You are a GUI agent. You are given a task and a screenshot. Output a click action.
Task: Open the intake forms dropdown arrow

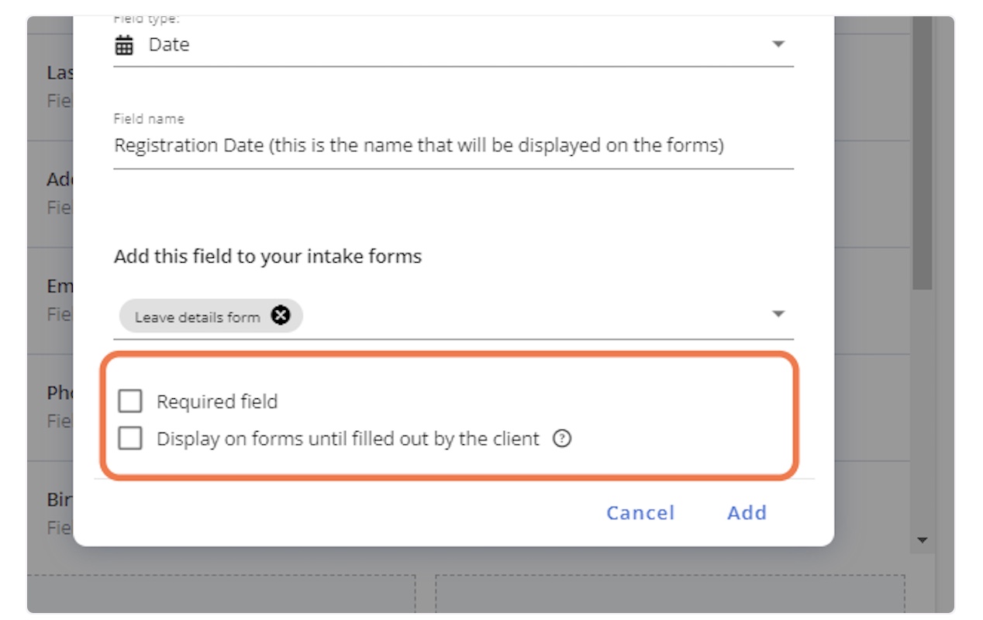[x=778, y=314]
